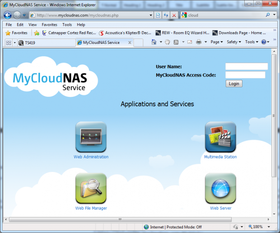Viewport: 280px width, 233px height.
Task: Open Downloads Page - Home bookmark
Action: coord(239,33)
